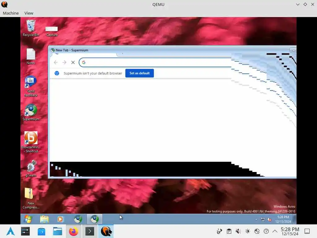Screen dimensions: 317x238
Task: Select the BrowzarWin Shortcut icon
Action: [31, 142]
